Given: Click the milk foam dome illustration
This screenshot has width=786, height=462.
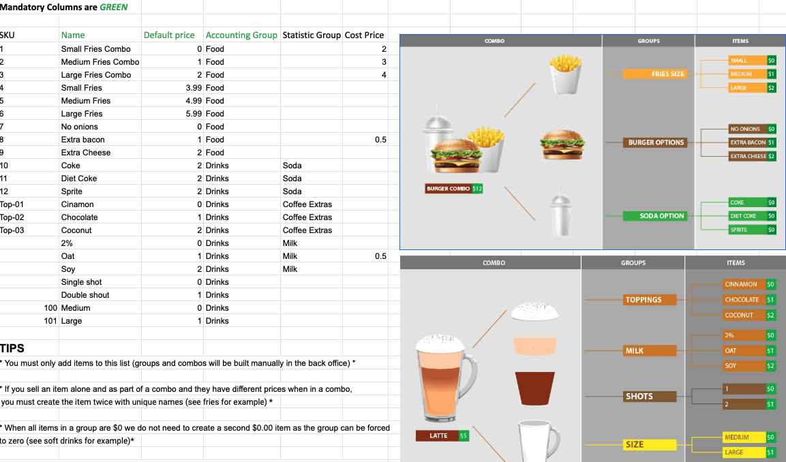Looking at the screenshot, I should coord(534,311).
